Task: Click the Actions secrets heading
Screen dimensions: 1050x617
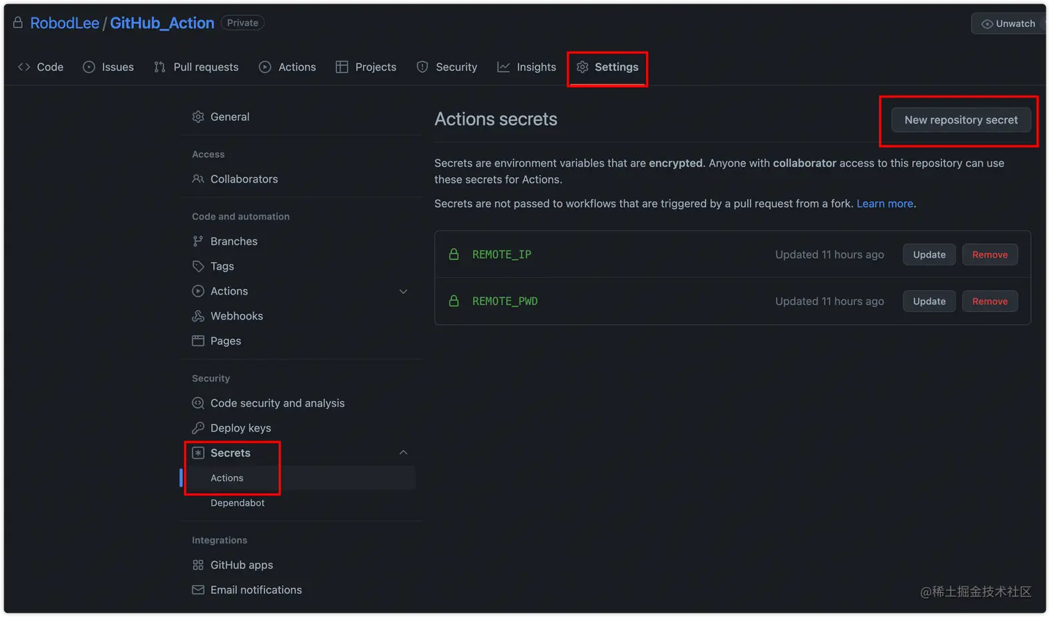Action: [x=496, y=120]
